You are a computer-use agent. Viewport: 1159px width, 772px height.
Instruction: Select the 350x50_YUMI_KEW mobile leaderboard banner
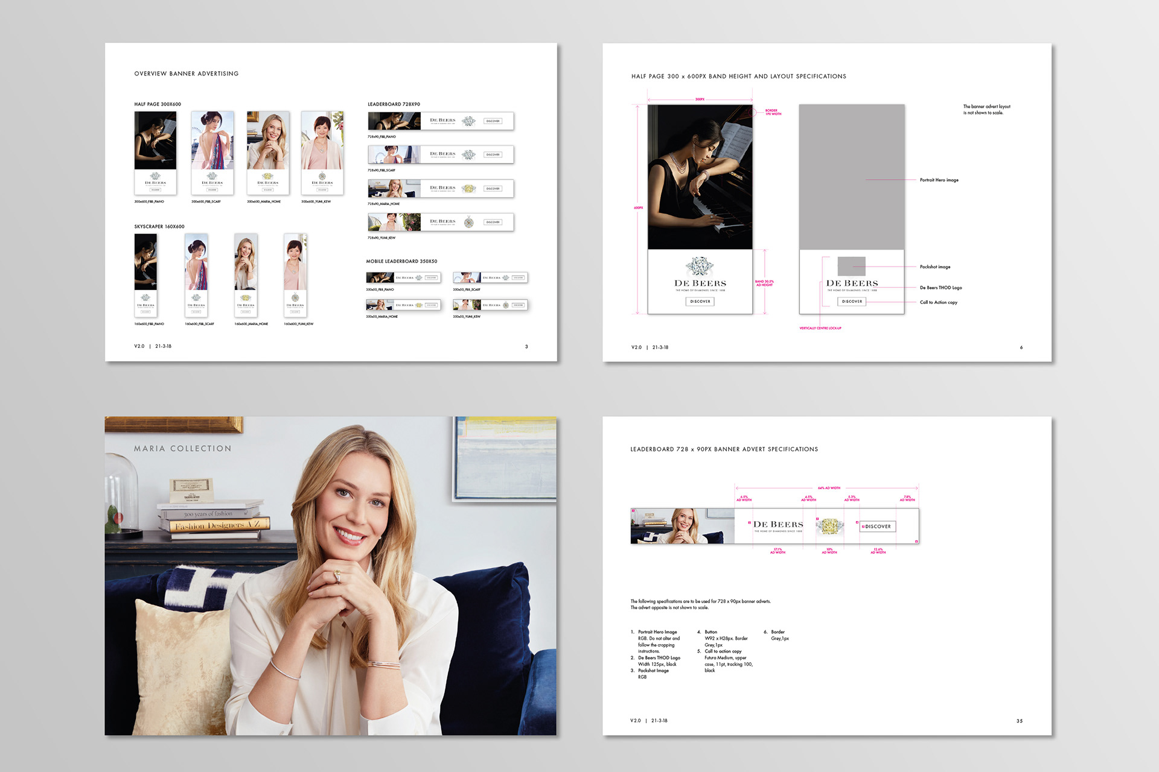(x=490, y=305)
